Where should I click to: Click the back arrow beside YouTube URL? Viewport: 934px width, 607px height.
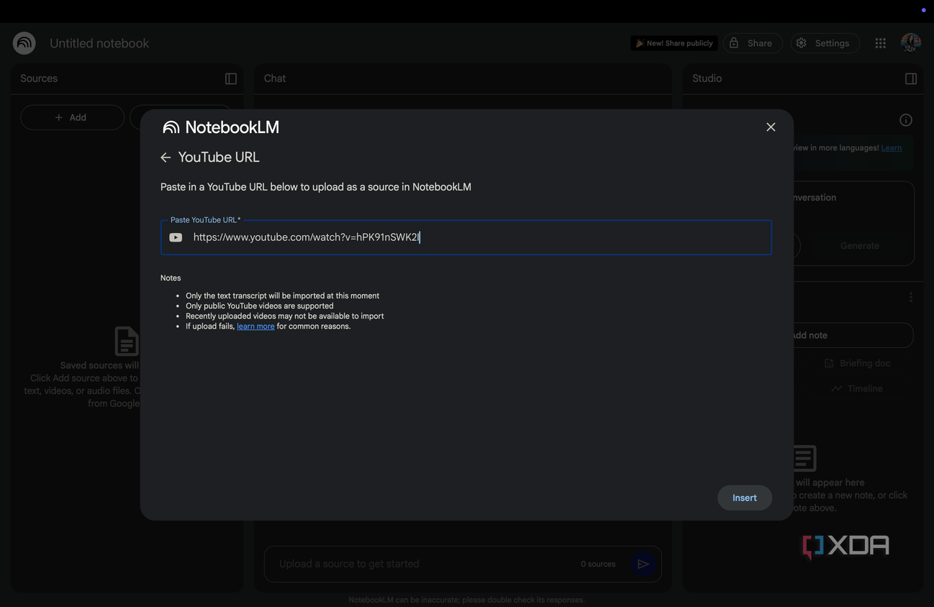[166, 158]
